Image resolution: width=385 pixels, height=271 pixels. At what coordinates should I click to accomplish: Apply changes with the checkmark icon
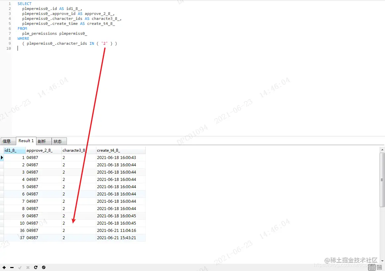coord(20,267)
